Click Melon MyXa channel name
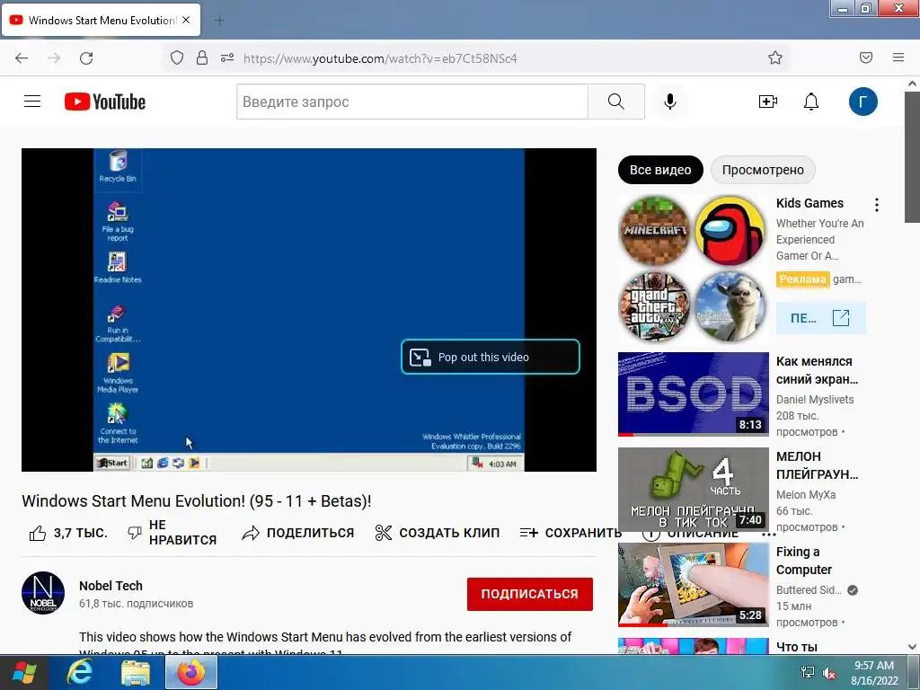The width and height of the screenshot is (920, 690). click(806, 495)
